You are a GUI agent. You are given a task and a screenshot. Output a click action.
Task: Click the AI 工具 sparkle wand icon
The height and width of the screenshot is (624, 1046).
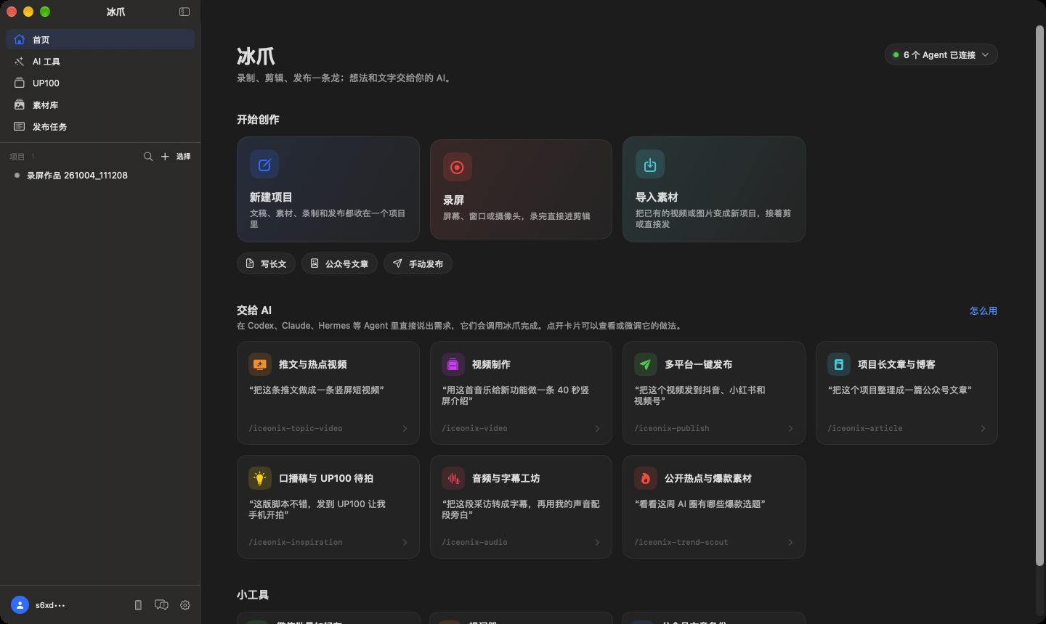click(x=20, y=62)
